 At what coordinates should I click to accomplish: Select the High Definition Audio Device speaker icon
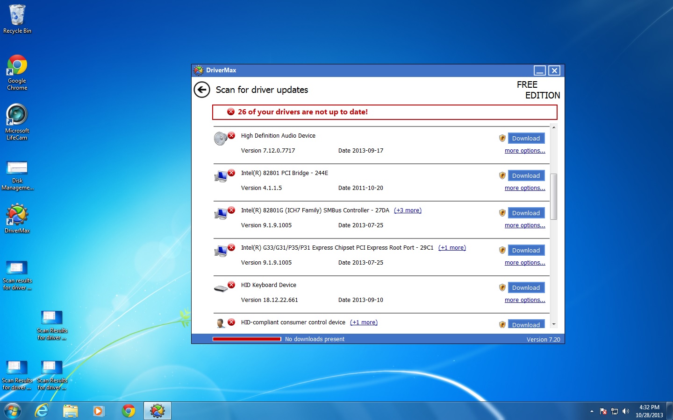coord(221,139)
